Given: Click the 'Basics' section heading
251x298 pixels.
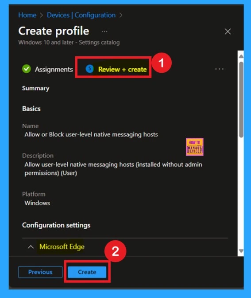Looking at the screenshot, I should pyautogui.click(x=31, y=109).
